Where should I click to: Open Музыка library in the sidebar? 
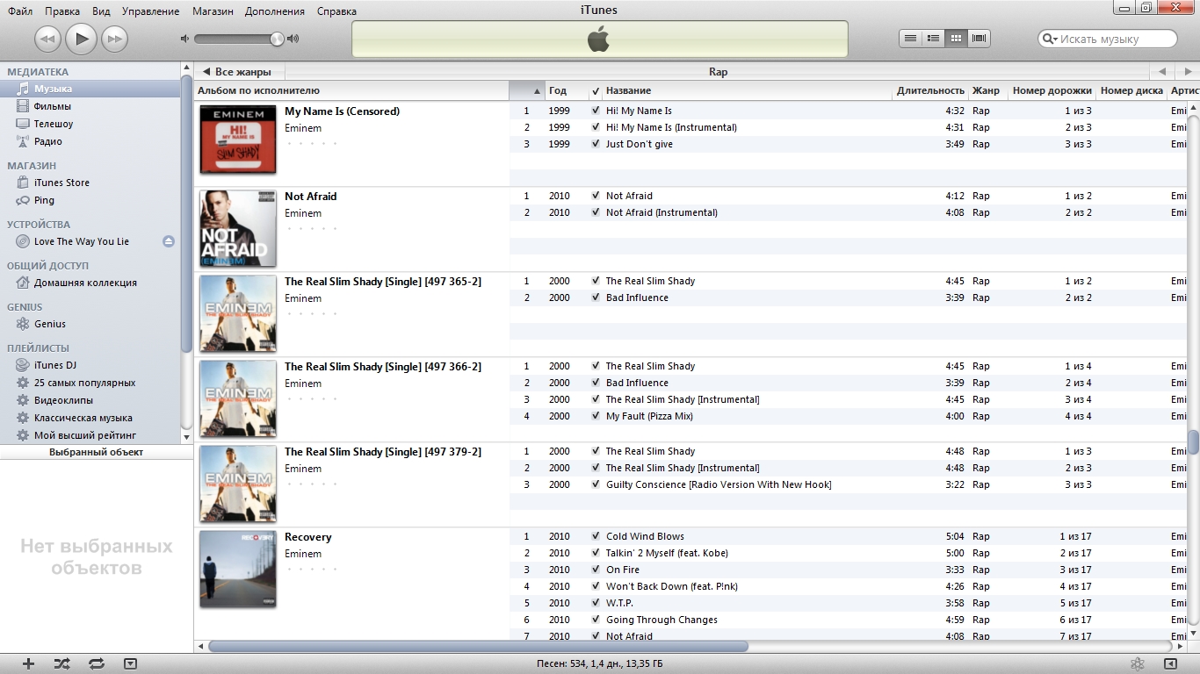click(x=90, y=89)
